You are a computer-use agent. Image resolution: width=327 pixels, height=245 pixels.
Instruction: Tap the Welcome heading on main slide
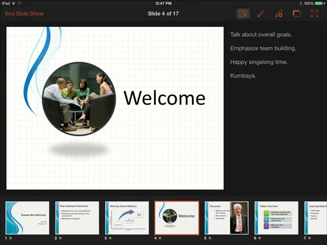164,98
